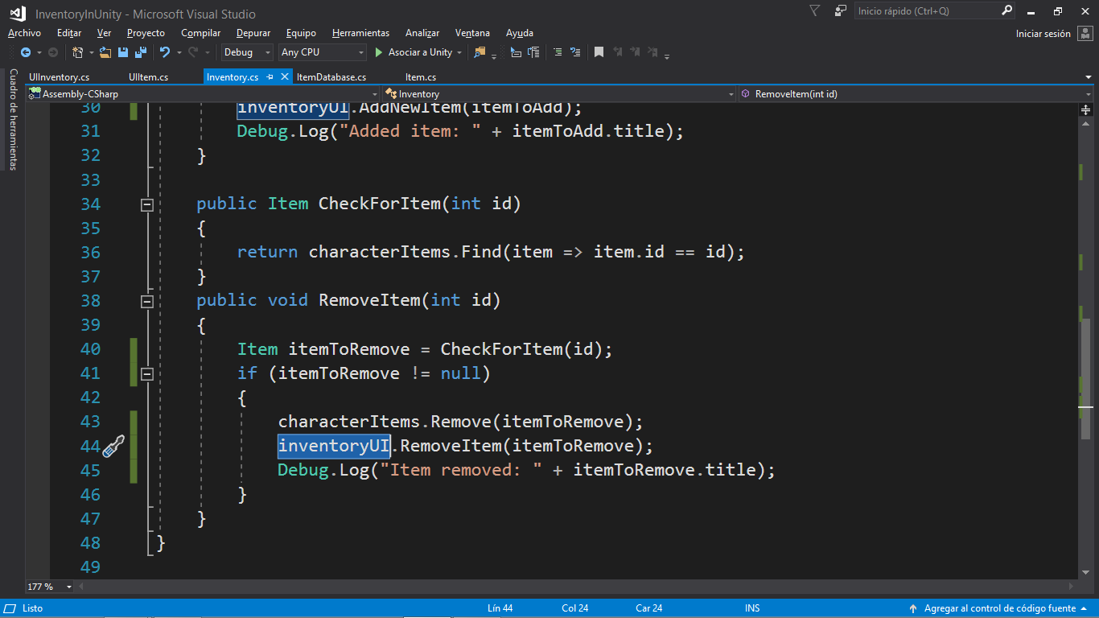
Task: Click the Navigate Backward arrow icon
Action: coord(25,52)
